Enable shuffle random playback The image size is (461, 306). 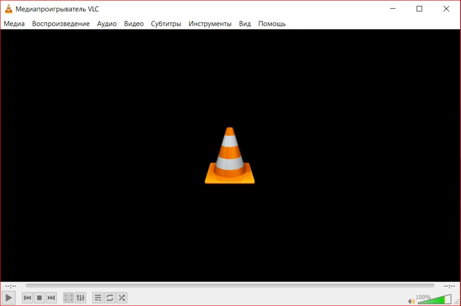coord(122,298)
